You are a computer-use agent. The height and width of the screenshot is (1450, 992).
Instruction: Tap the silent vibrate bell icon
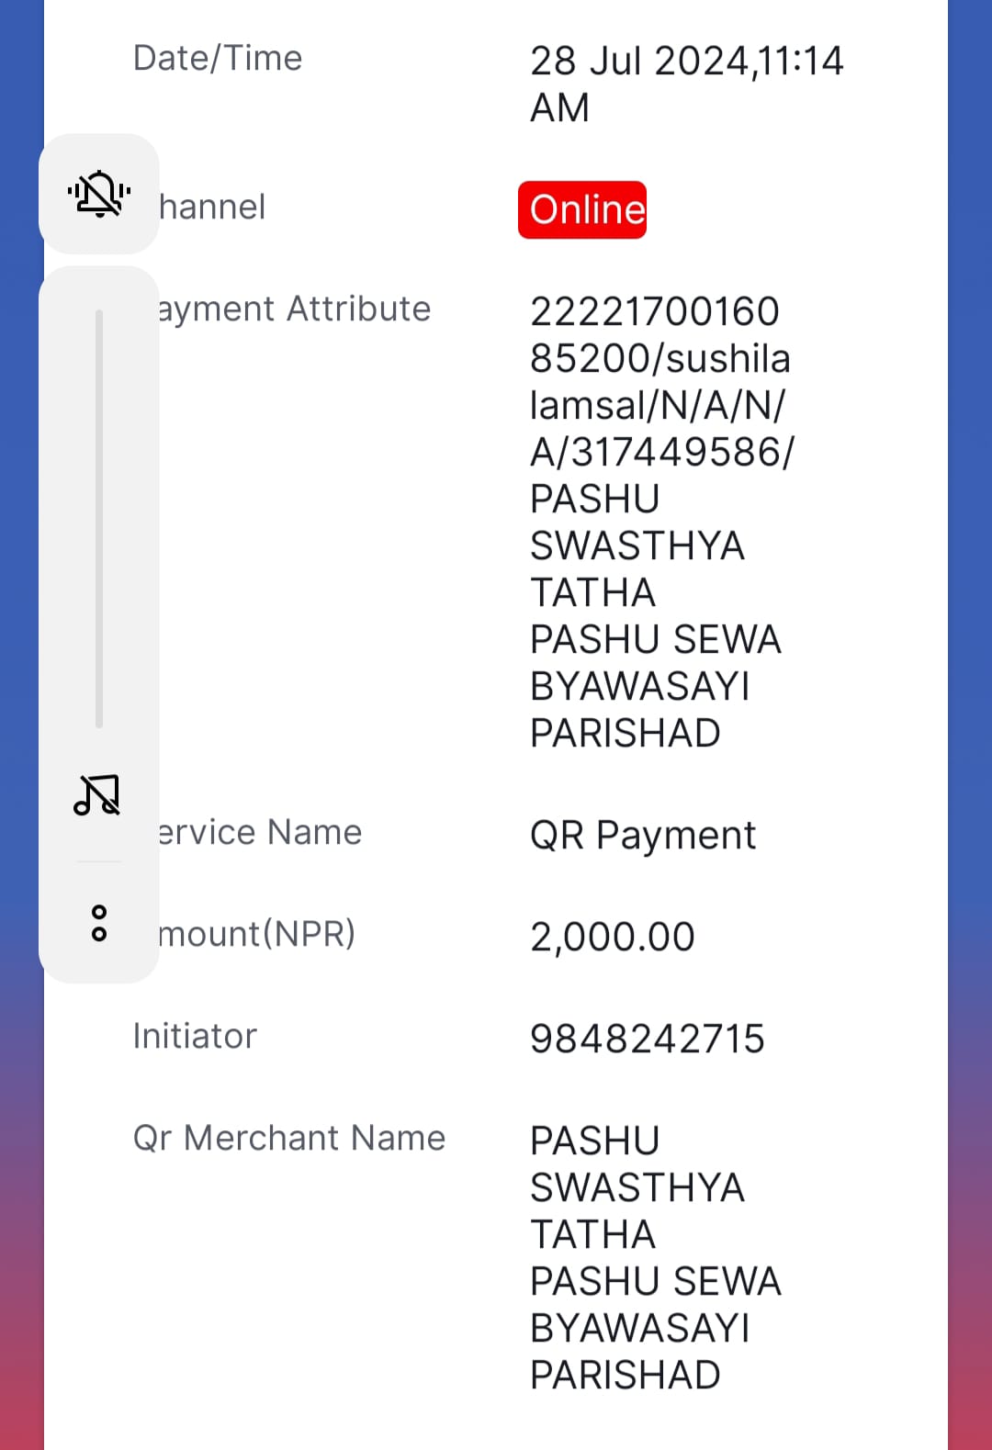point(98,194)
